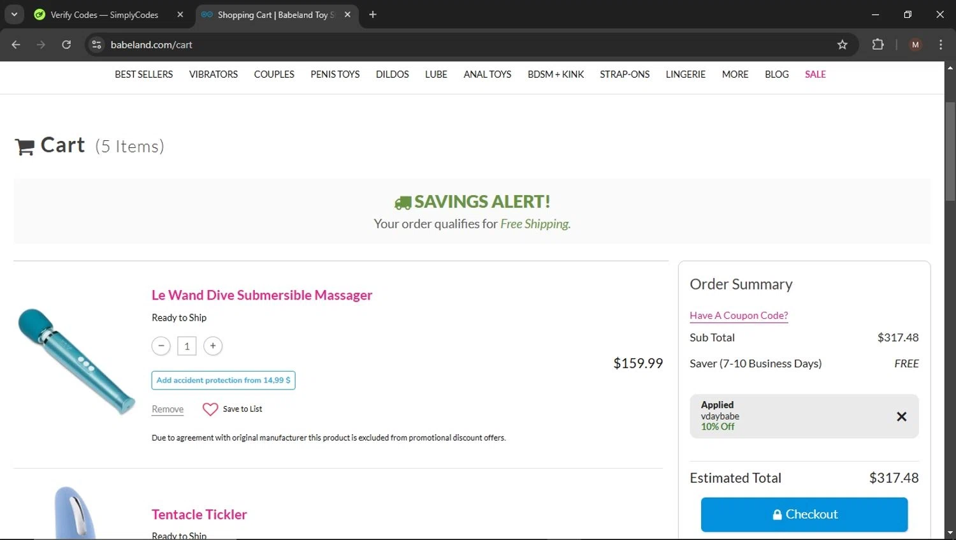Image resolution: width=956 pixels, height=540 pixels.
Task: Click the scrollbar up arrow
Action: tap(950, 68)
